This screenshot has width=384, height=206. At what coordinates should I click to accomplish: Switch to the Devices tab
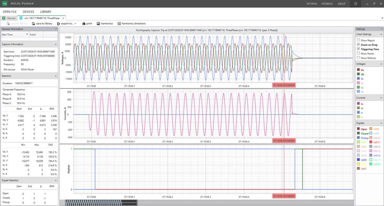click(x=9, y=18)
